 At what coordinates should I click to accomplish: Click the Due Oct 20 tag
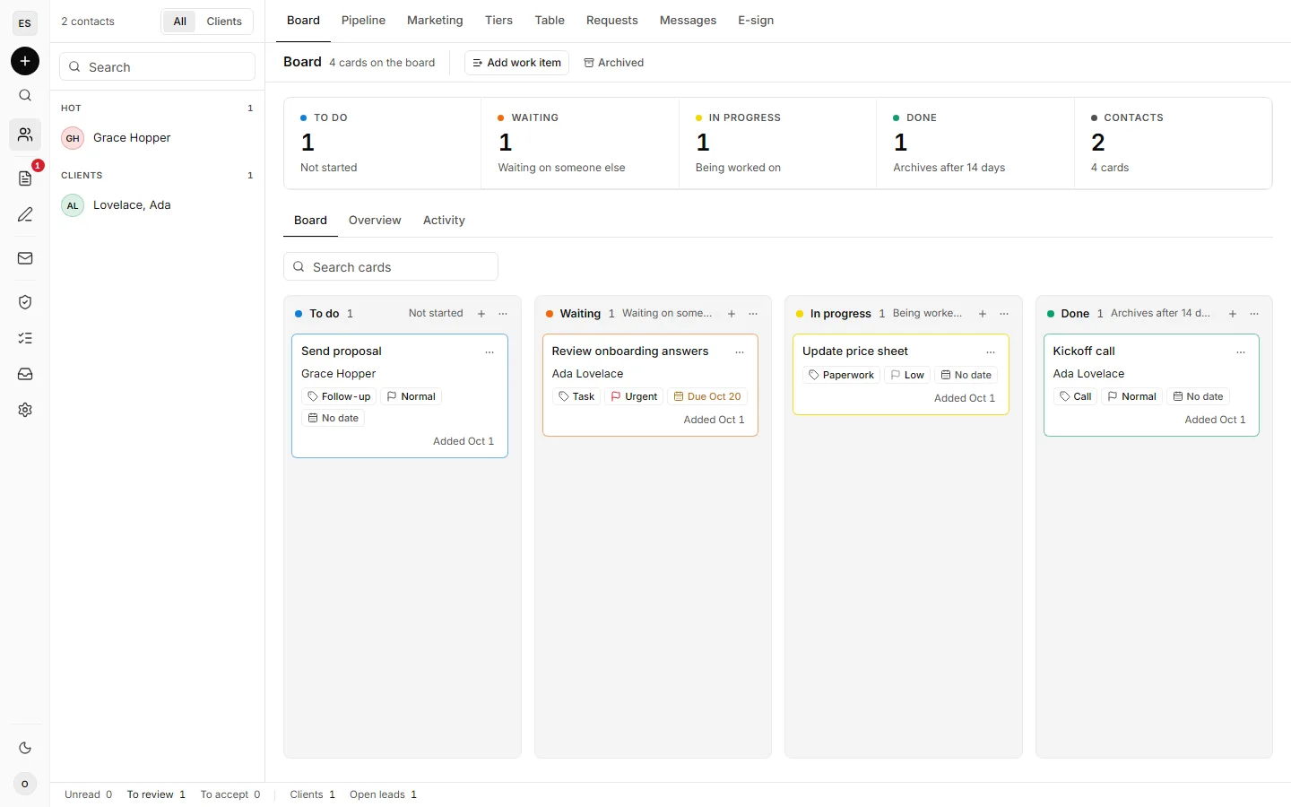pyautogui.click(x=707, y=396)
